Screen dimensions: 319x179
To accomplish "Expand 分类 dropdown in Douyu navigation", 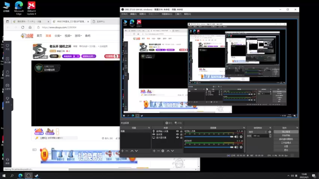I will [x=58, y=36].
